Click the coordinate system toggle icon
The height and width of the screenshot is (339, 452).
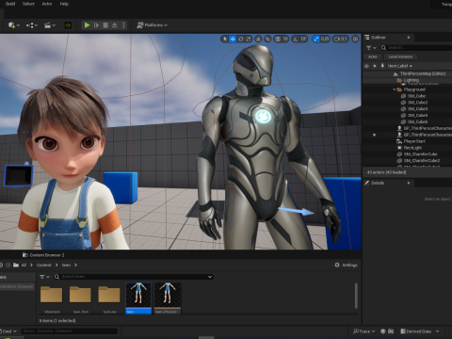tap(258, 39)
